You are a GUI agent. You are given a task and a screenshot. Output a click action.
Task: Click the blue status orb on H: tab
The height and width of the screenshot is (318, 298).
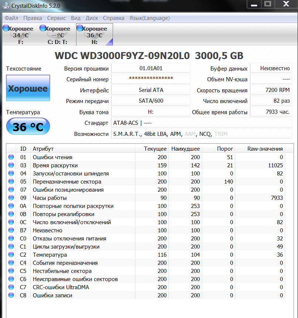[x=80, y=28]
